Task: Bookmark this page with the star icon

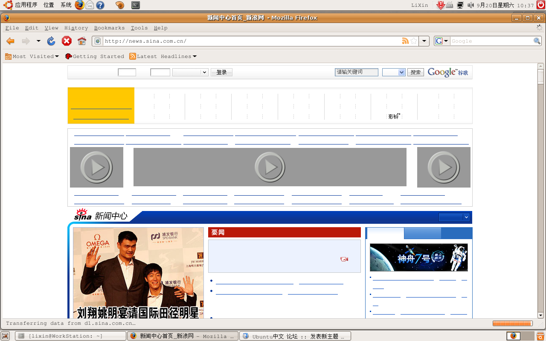Action: 414,41
